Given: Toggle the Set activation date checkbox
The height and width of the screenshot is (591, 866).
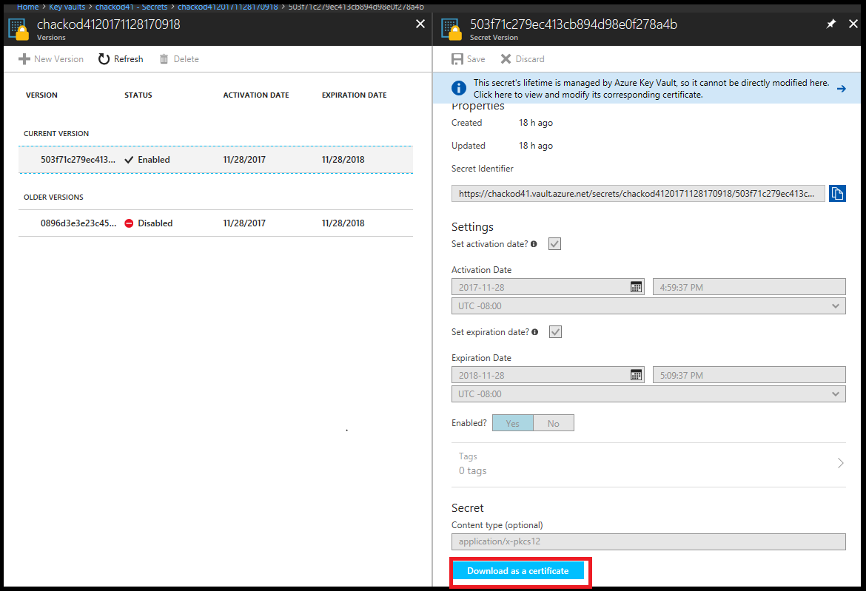Looking at the screenshot, I should point(554,244).
